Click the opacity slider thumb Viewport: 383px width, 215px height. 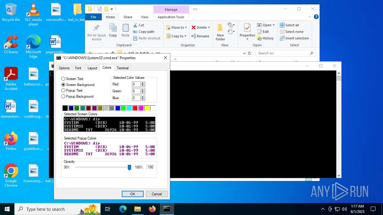tap(129, 168)
